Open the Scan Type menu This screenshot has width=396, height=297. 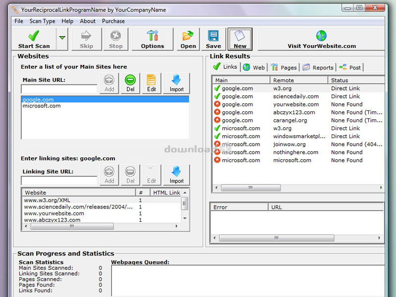point(42,21)
